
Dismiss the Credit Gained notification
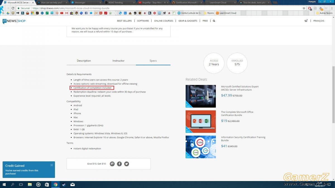click(52, 165)
